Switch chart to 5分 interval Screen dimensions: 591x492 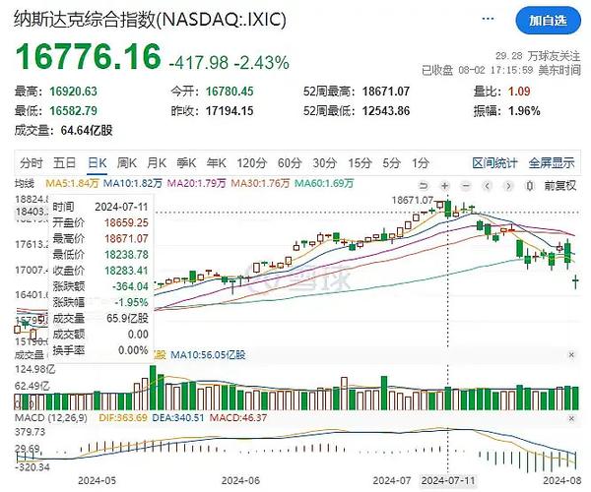[x=392, y=163]
